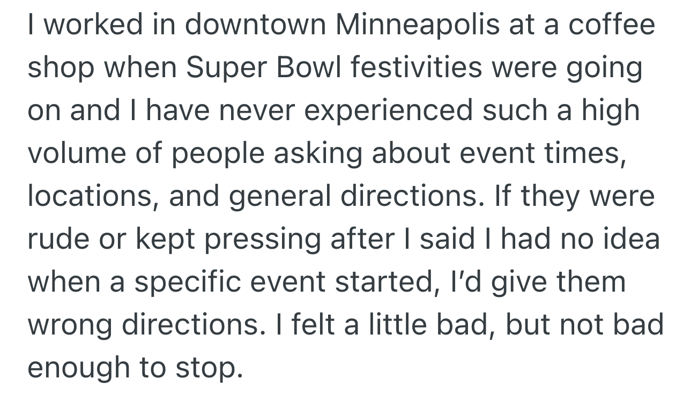Click the word "coffee" in the first line

coord(612,25)
